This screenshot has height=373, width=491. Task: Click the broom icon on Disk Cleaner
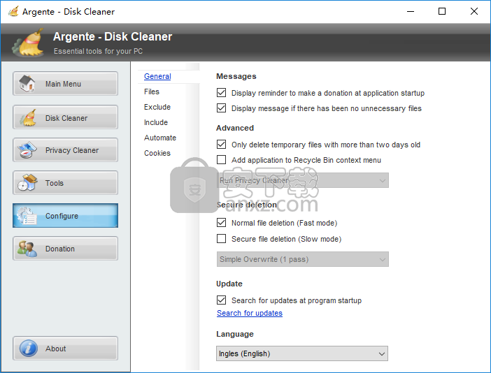(28, 118)
